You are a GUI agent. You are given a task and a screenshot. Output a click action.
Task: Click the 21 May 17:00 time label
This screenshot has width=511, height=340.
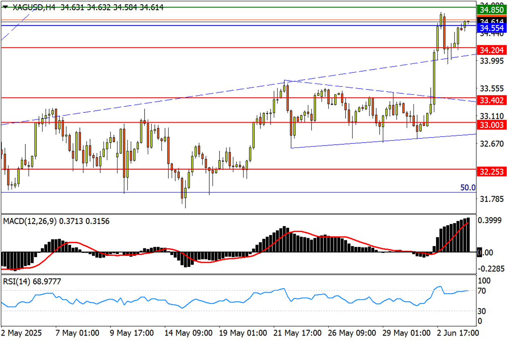[298, 333]
